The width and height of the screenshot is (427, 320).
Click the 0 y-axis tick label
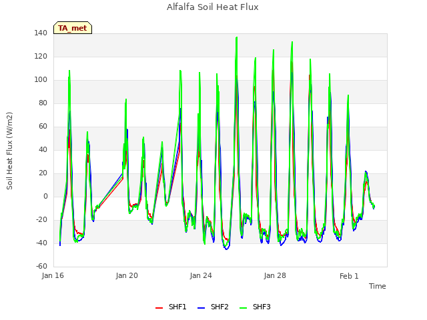pyautogui.click(x=45, y=197)
